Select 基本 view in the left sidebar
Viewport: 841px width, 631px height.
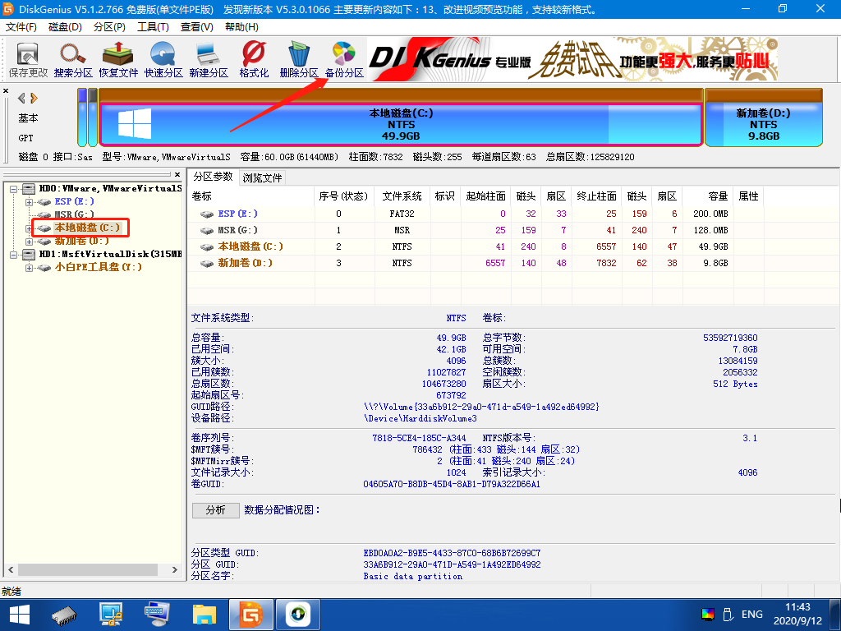pos(27,117)
